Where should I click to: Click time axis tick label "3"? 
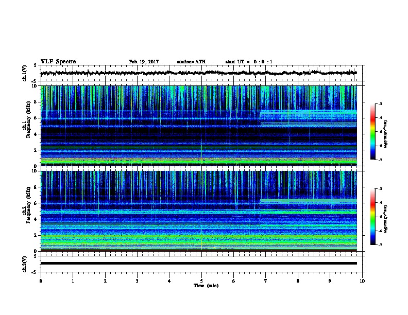[137, 281]
